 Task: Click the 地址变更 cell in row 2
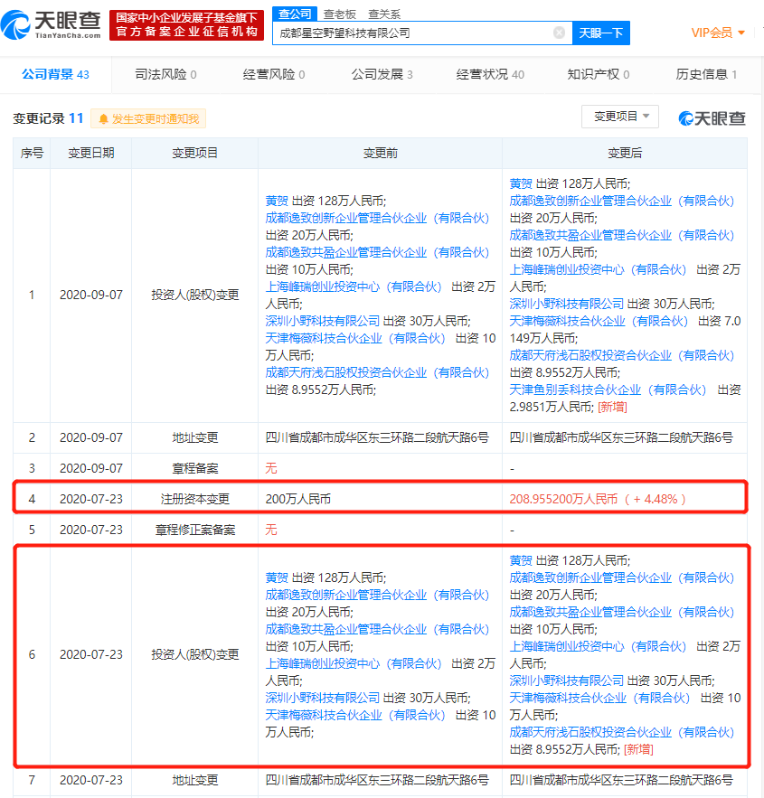tap(195, 437)
